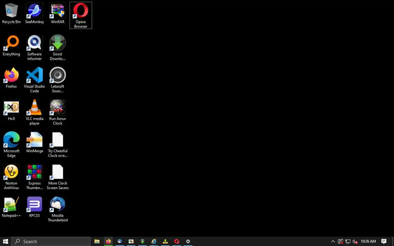Open the green download arrow taskbar app
The image size is (394, 246).
point(143,241)
